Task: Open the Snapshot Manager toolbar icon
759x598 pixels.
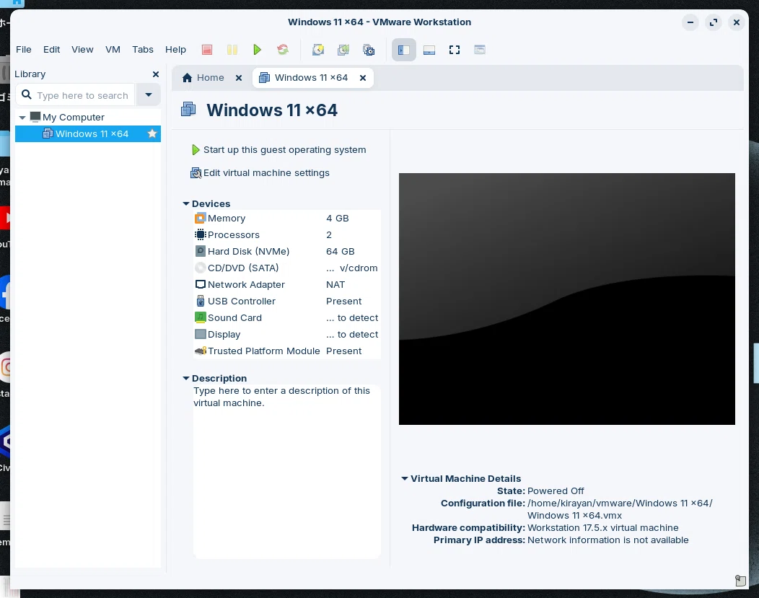Action: point(369,50)
